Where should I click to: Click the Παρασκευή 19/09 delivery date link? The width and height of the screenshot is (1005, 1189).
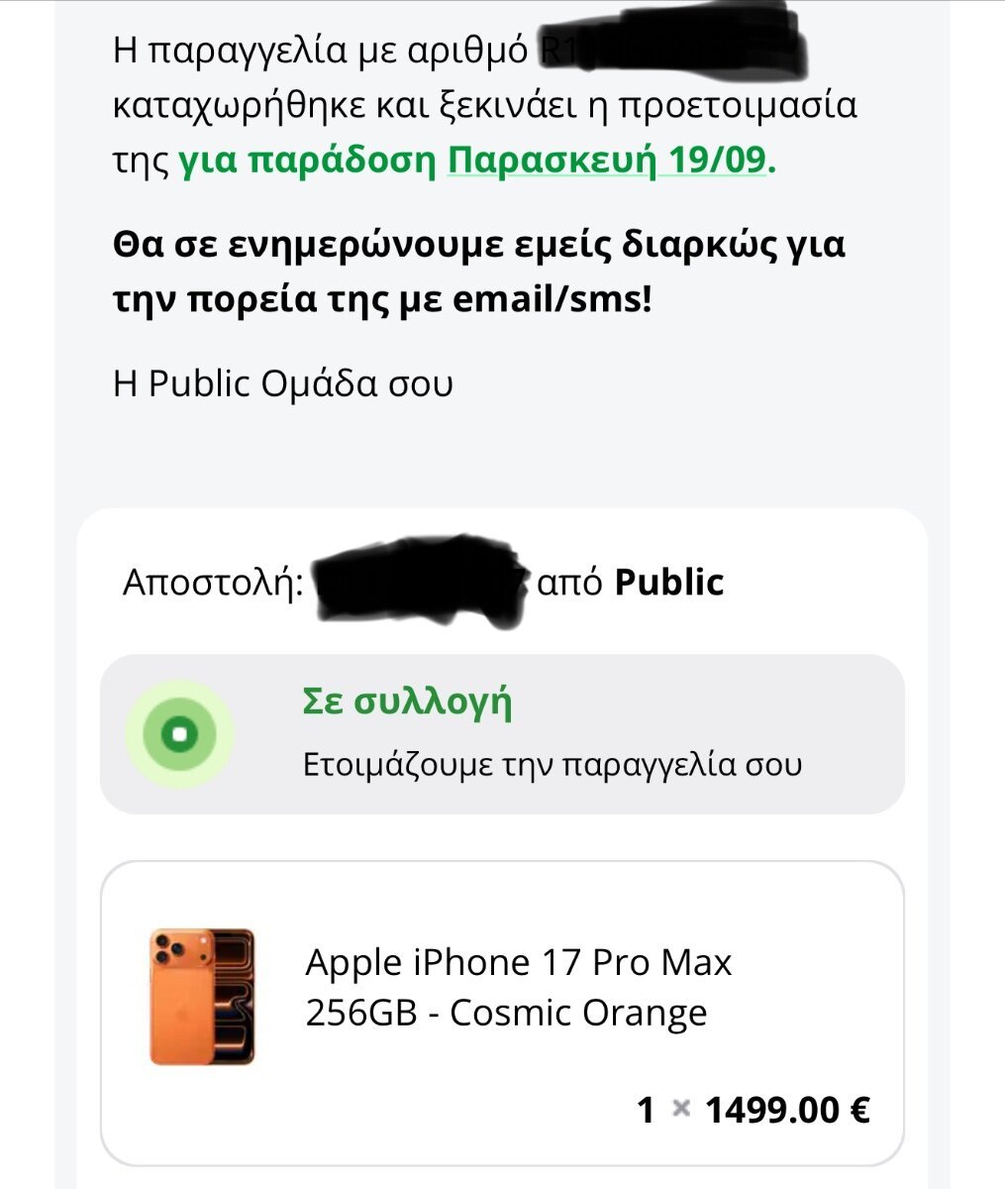[x=607, y=160]
